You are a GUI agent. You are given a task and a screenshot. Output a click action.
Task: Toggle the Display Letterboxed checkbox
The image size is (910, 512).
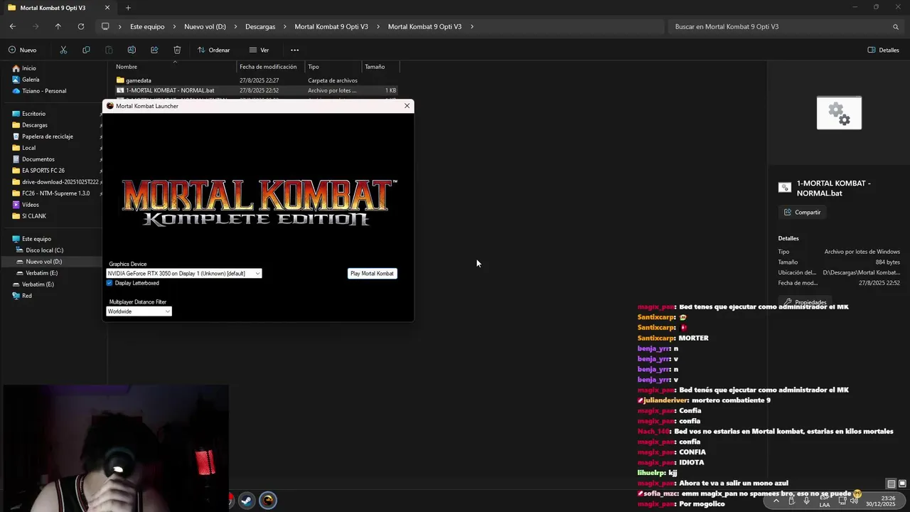[x=109, y=283]
